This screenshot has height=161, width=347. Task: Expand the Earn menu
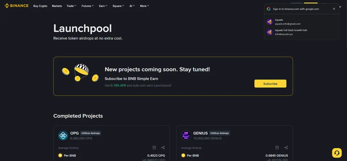tap(103, 6)
